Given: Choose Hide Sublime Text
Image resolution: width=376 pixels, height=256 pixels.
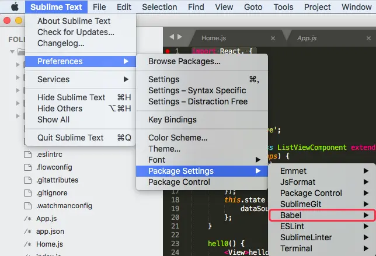Looking at the screenshot, I should [x=81, y=97].
